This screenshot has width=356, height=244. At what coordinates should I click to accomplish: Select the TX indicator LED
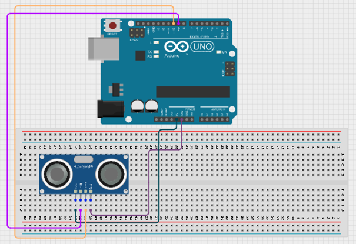[156, 52]
